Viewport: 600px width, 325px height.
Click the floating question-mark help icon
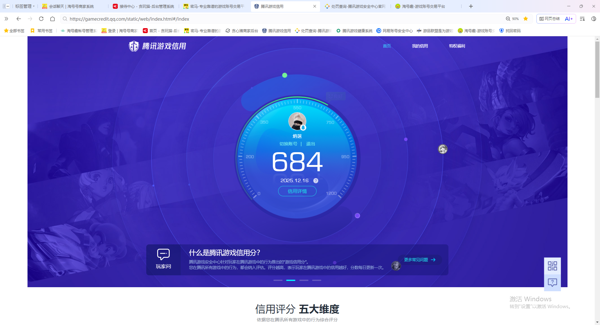tap(552, 282)
